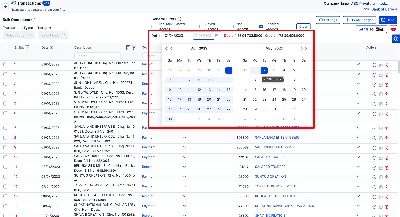This screenshot has width=400, height=217.
Task: Select the checkbox for row 1
Action: [x=5, y=64]
